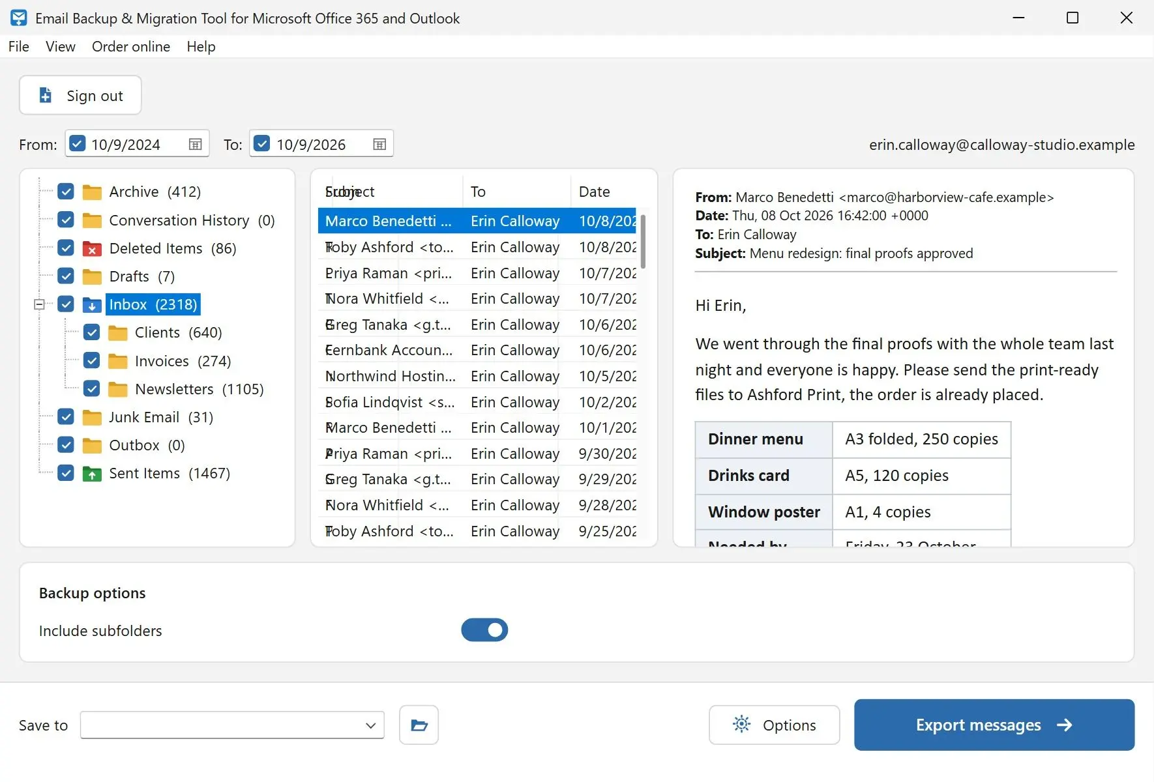Click the message list vertical scrollbar
Image resolution: width=1154 pixels, height=782 pixels.
(644, 241)
